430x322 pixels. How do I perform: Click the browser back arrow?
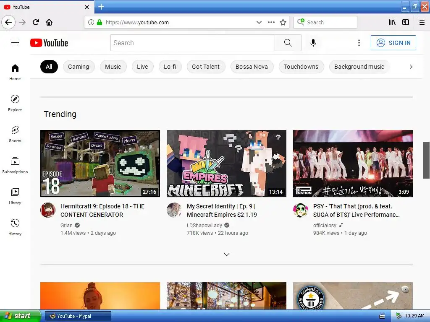pyautogui.click(x=8, y=22)
